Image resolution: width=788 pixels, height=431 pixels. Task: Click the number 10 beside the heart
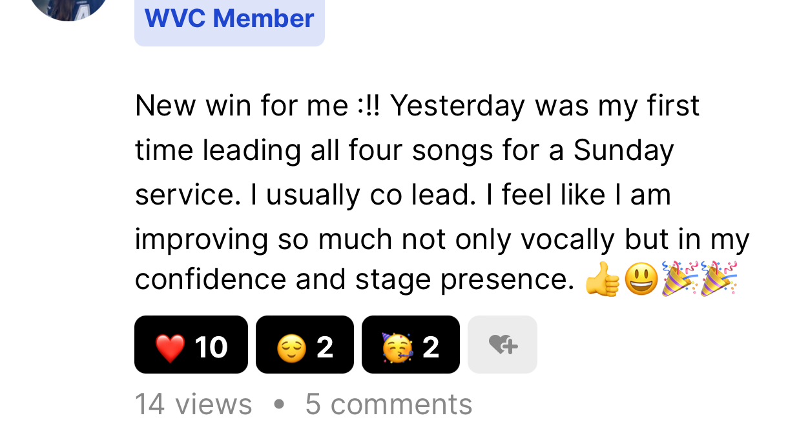tap(211, 348)
